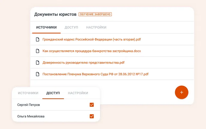The image size is (206, 129).
Task: Open the НАСТРОЙКИ tab in main panel
Action: 96,27
